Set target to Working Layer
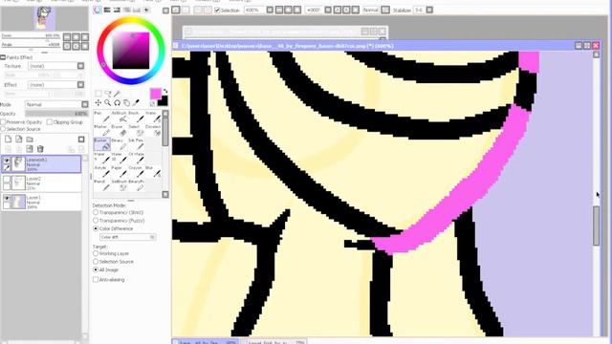This screenshot has height=344, width=612. [x=96, y=253]
